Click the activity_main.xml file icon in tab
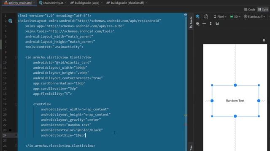The height and width of the screenshot is (151, 270). [x=5, y=3]
